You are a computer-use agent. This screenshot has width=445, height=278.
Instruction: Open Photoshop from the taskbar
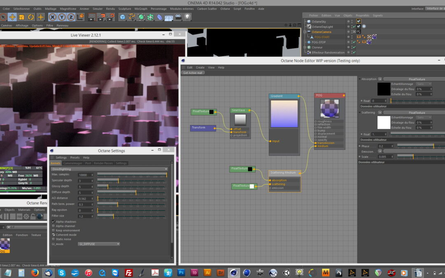click(x=181, y=273)
